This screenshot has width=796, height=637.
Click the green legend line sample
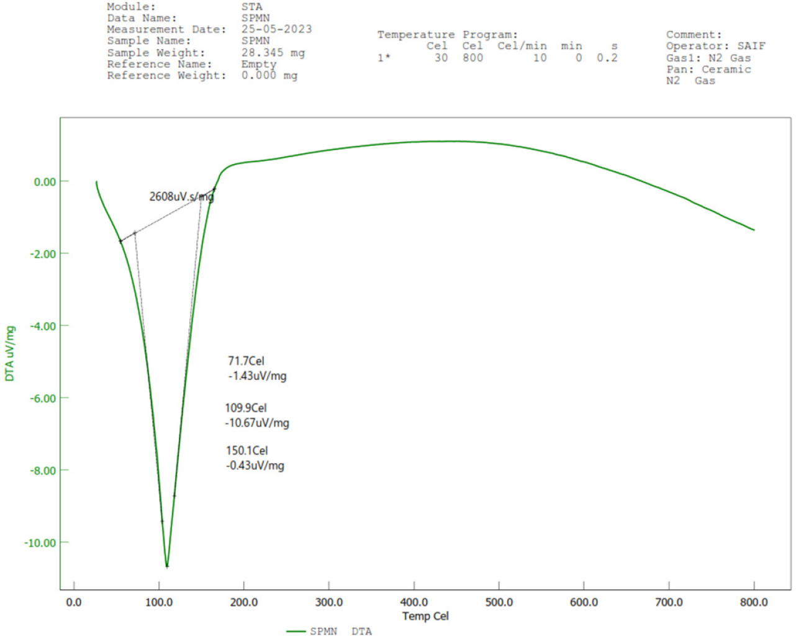point(296,631)
